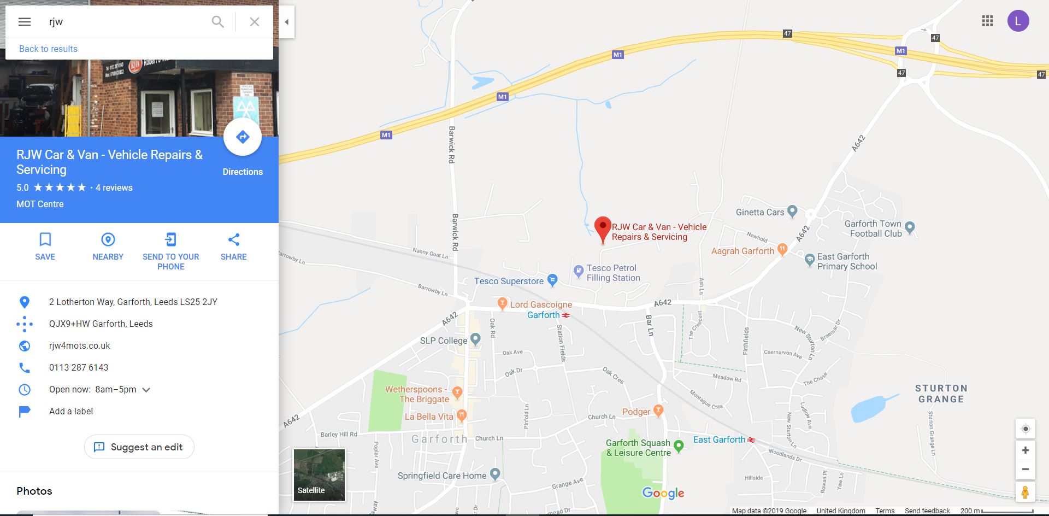Open the hamburger main menu
The height and width of the screenshot is (516, 1049).
pyautogui.click(x=25, y=22)
